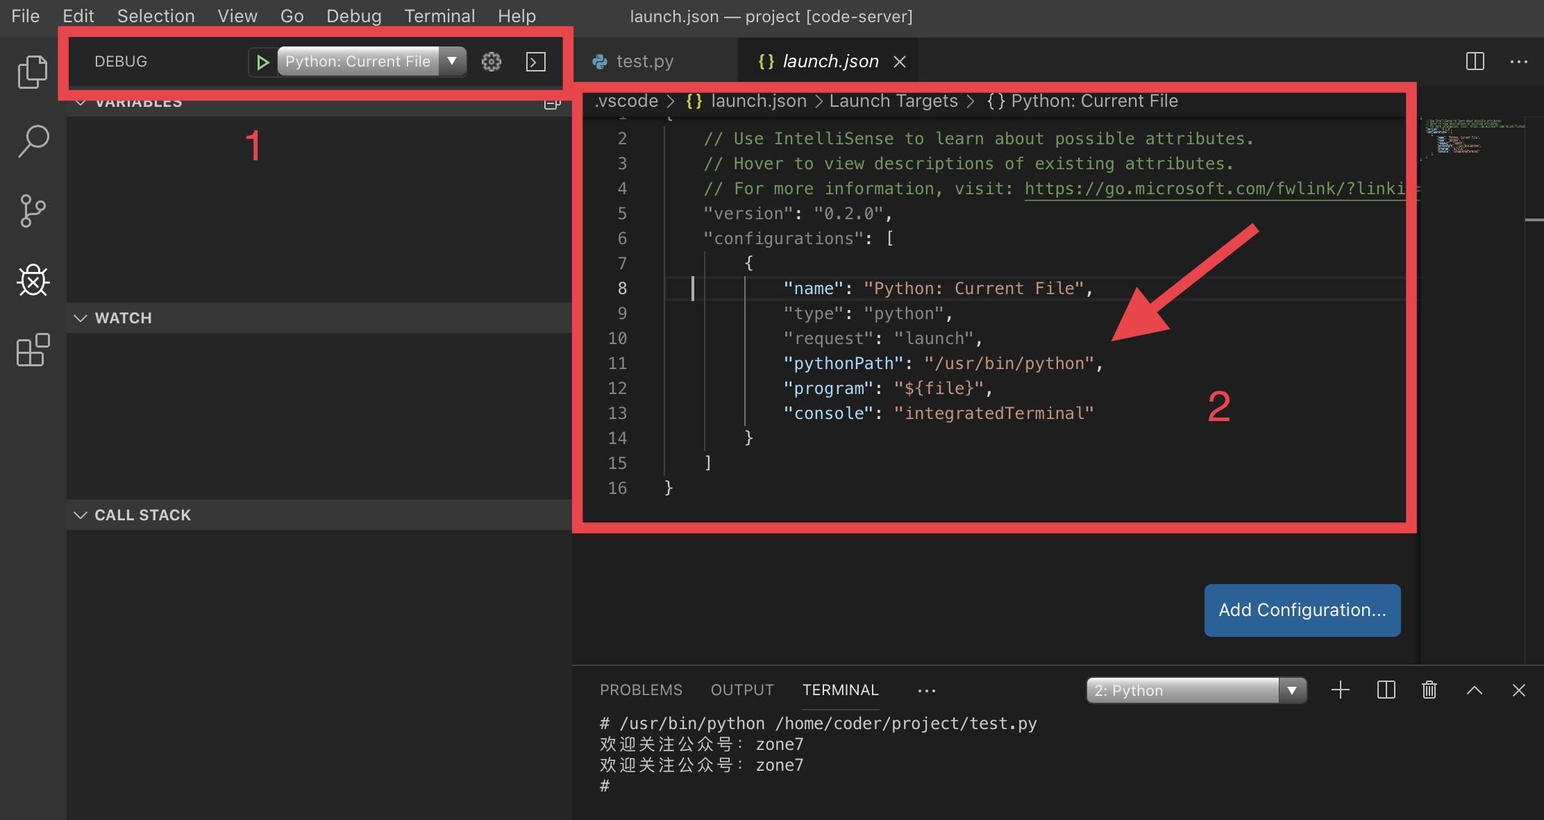Open the Debug Console icon

(535, 62)
